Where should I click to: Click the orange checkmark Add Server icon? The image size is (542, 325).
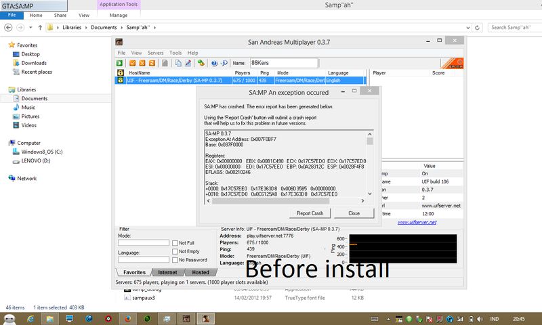coord(132,63)
